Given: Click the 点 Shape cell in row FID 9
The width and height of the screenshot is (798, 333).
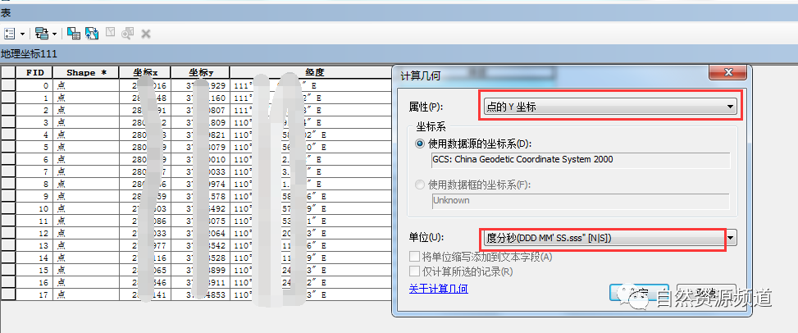Looking at the screenshot, I should pos(86,196).
